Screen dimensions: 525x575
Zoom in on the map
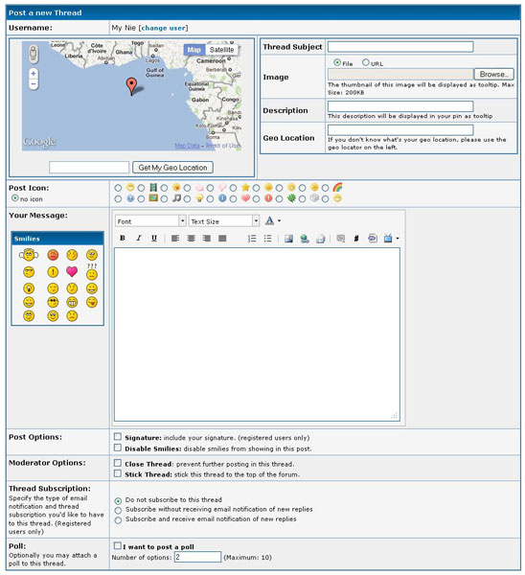[34, 74]
